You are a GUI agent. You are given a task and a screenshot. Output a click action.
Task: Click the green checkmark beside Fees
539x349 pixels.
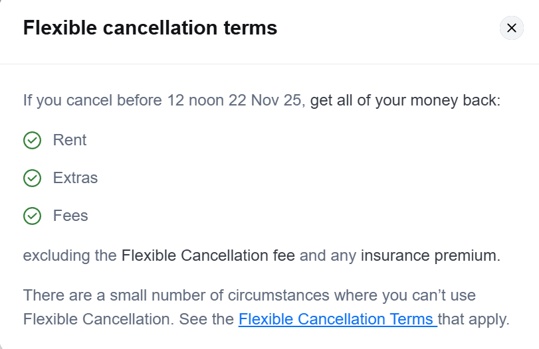point(32,216)
